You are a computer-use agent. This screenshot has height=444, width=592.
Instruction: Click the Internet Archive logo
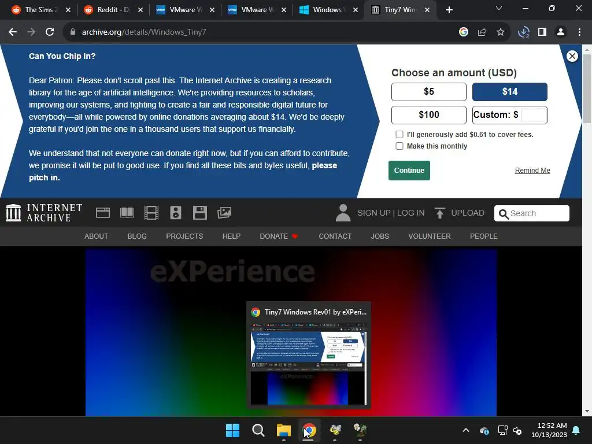tap(44, 213)
